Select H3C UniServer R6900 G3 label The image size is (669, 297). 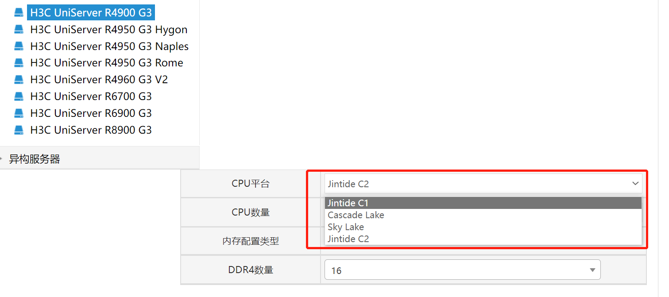[x=91, y=113]
